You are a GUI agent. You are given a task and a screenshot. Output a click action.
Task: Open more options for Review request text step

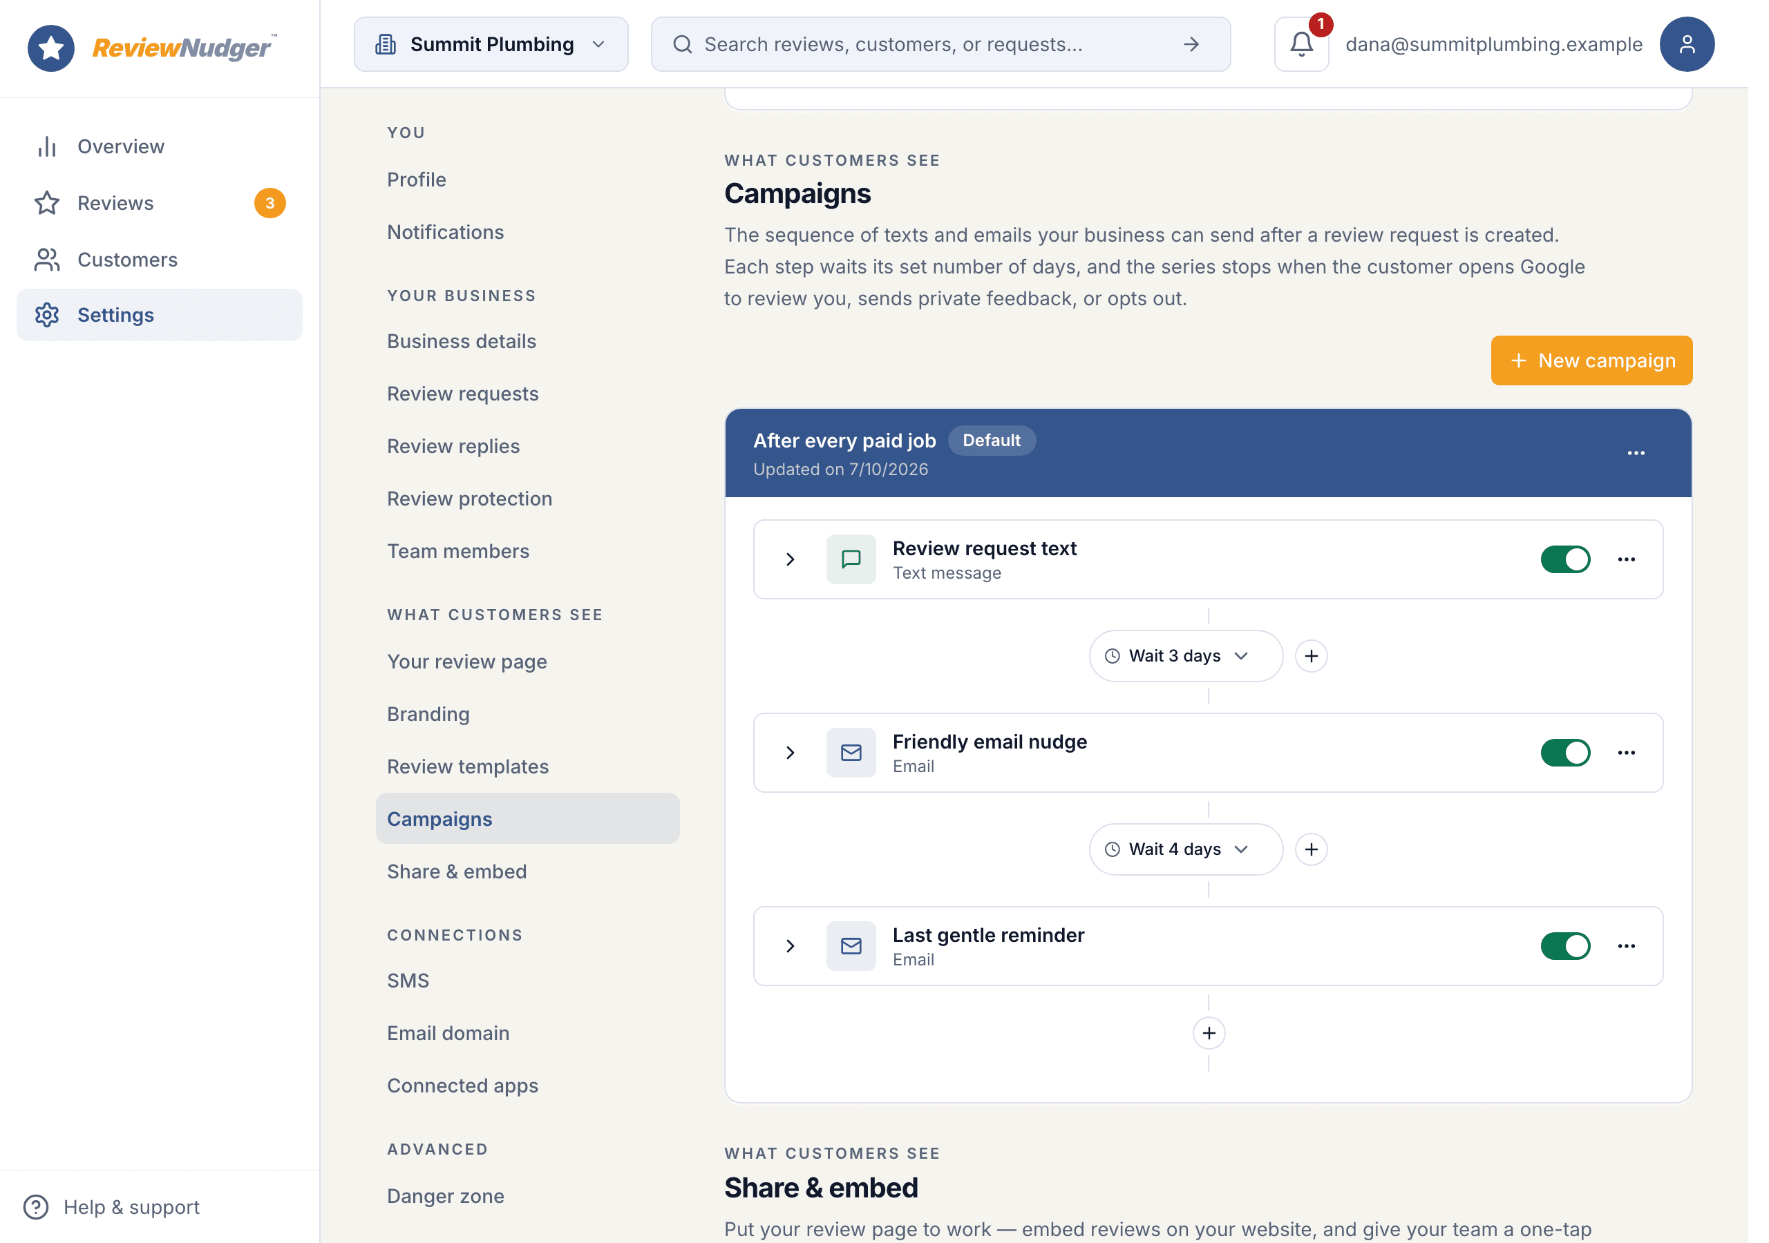click(1645, 566)
